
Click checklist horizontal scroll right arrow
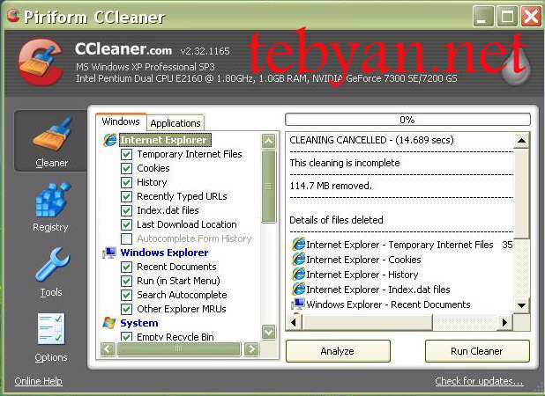251,348
